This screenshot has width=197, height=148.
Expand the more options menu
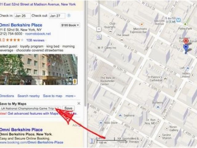[x=70, y=96]
